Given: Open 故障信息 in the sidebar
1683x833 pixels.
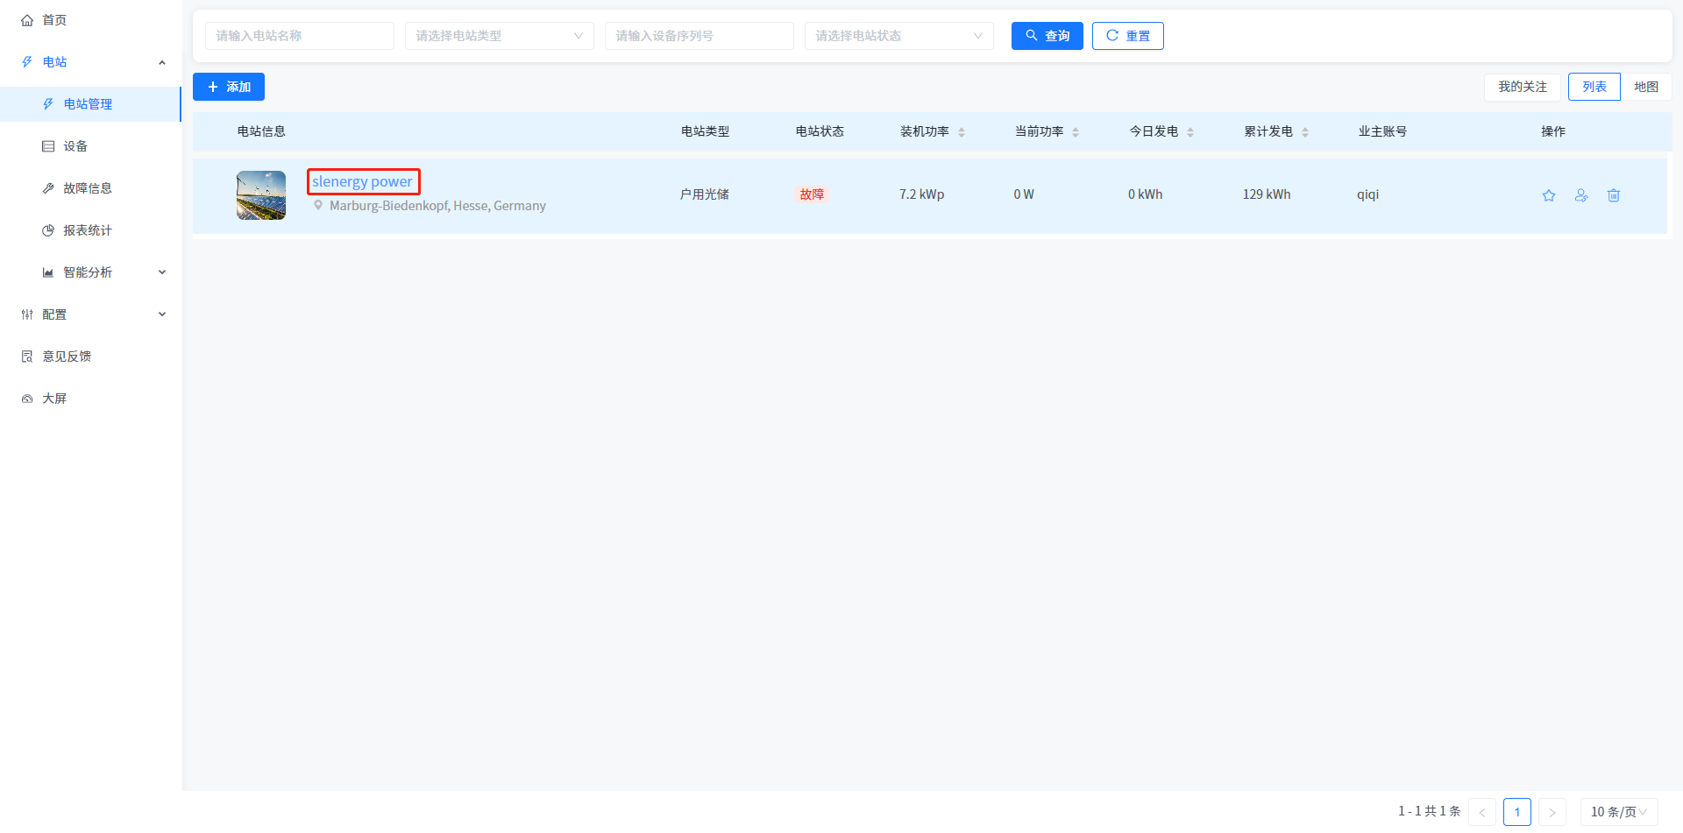Looking at the screenshot, I should (88, 188).
